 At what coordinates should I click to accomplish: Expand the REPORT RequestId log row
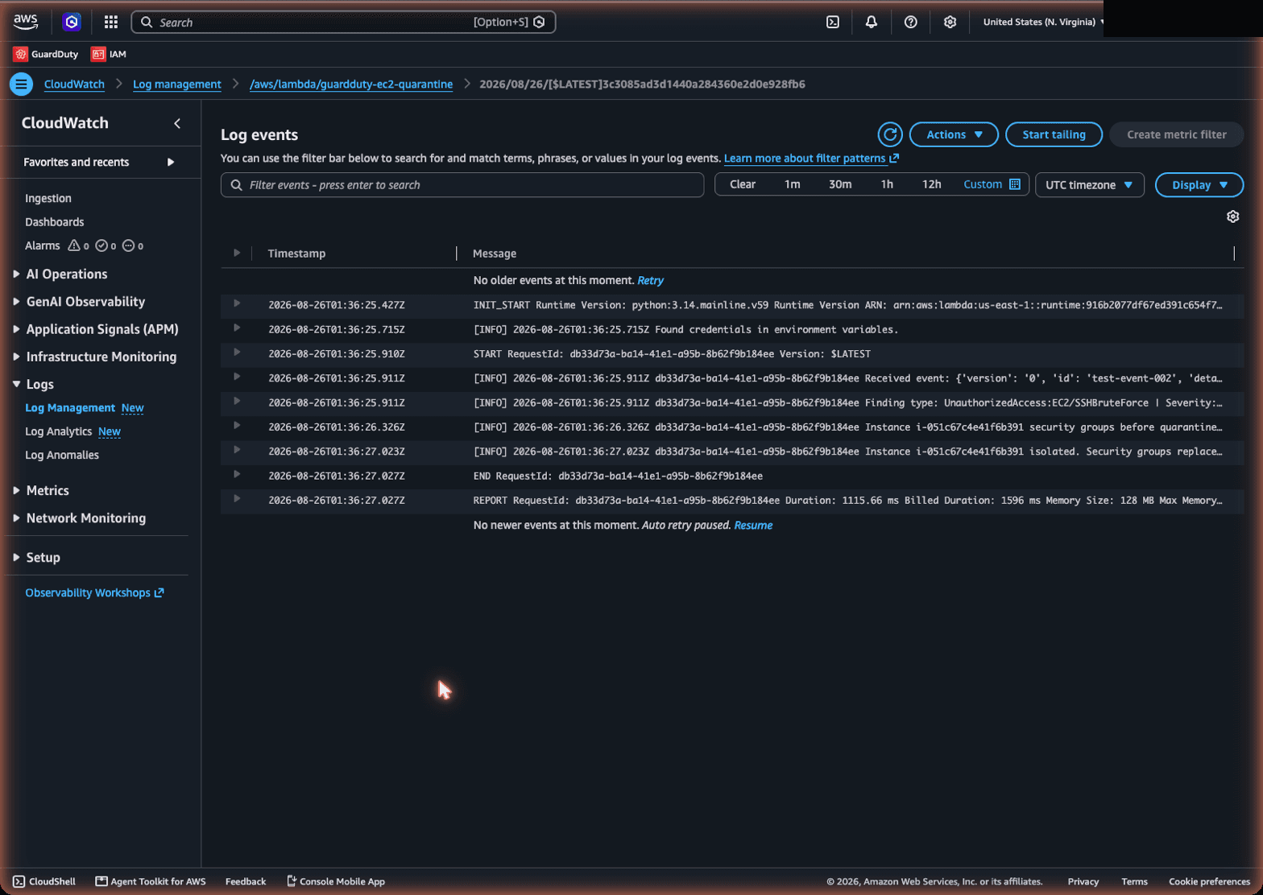tap(237, 498)
